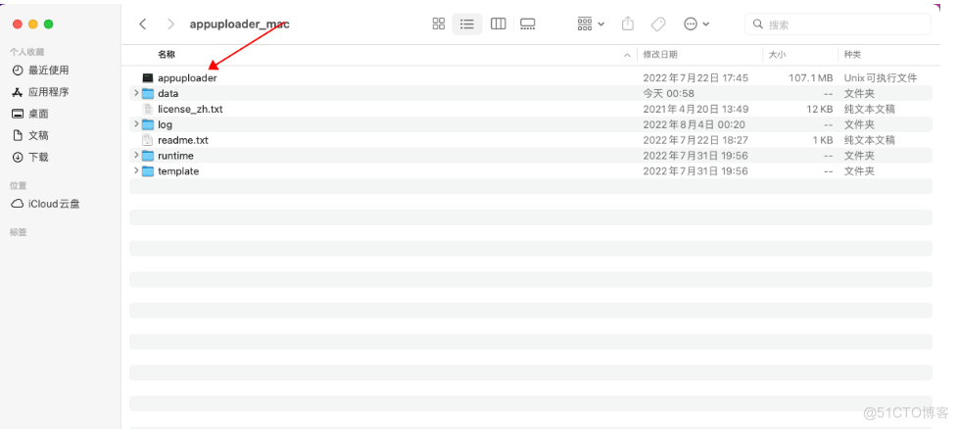The image size is (958, 429).
Task: Open 应用程序 in the sidebar
Action: click(40, 92)
